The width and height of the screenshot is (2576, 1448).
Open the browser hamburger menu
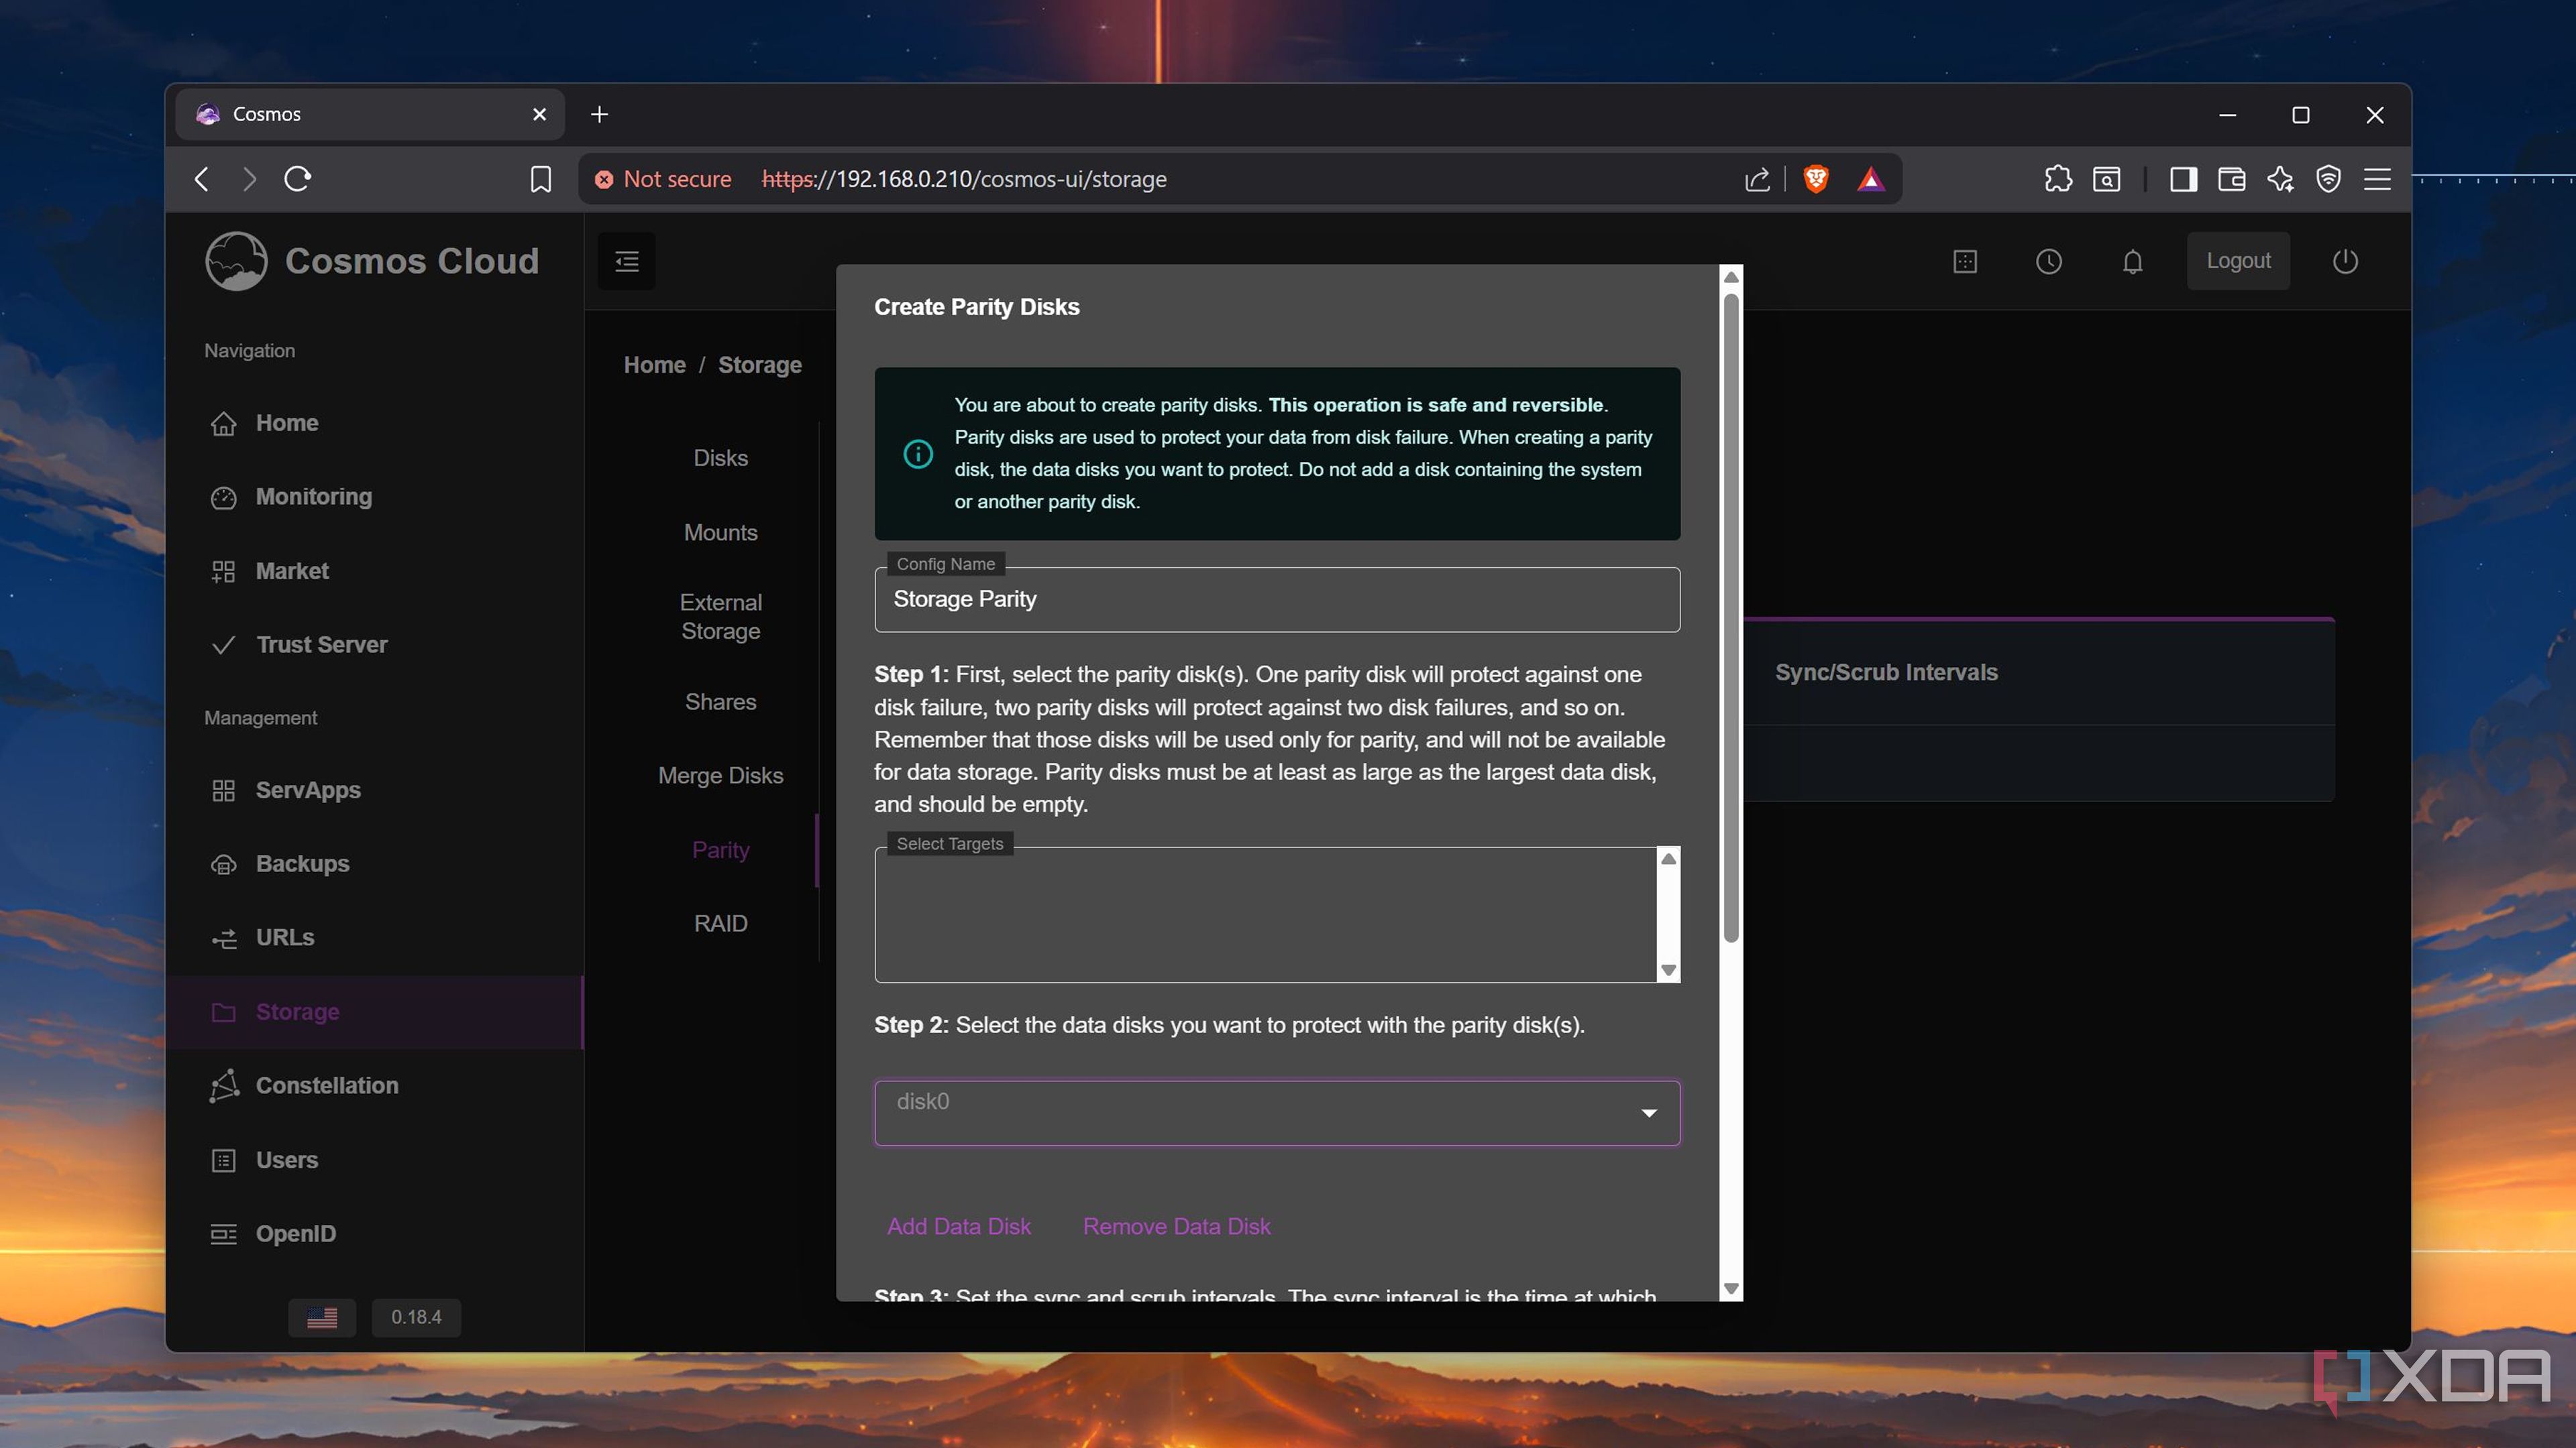coord(2377,179)
